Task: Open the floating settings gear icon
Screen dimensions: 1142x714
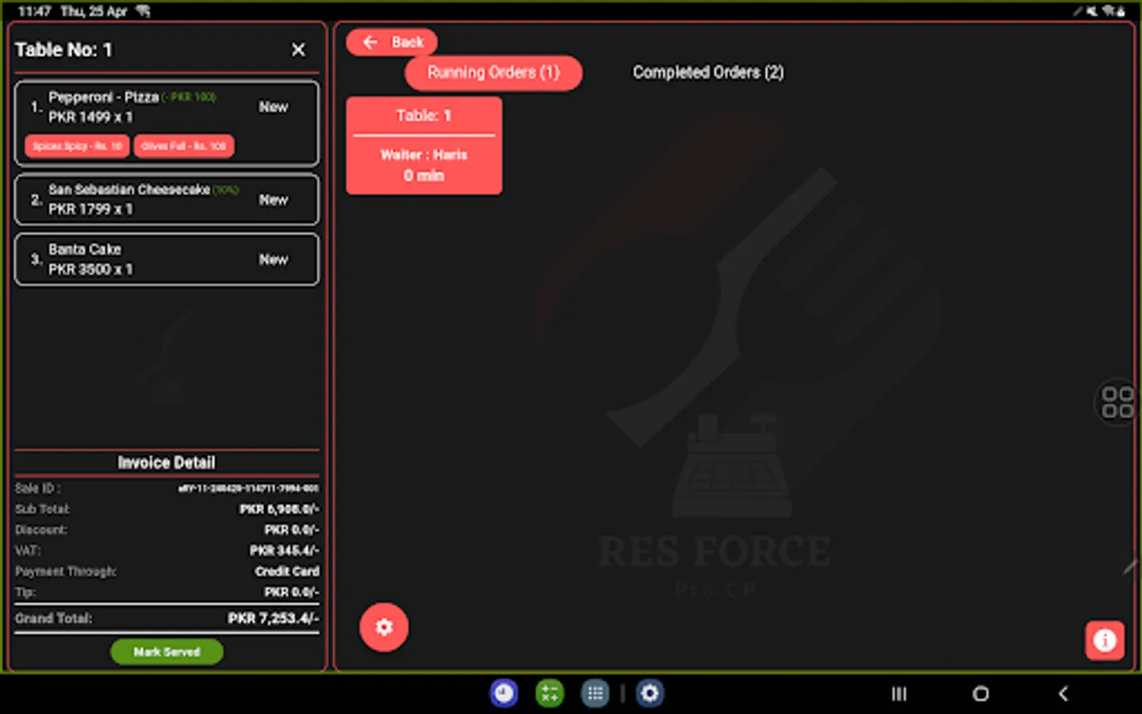Action: click(384, 627)
